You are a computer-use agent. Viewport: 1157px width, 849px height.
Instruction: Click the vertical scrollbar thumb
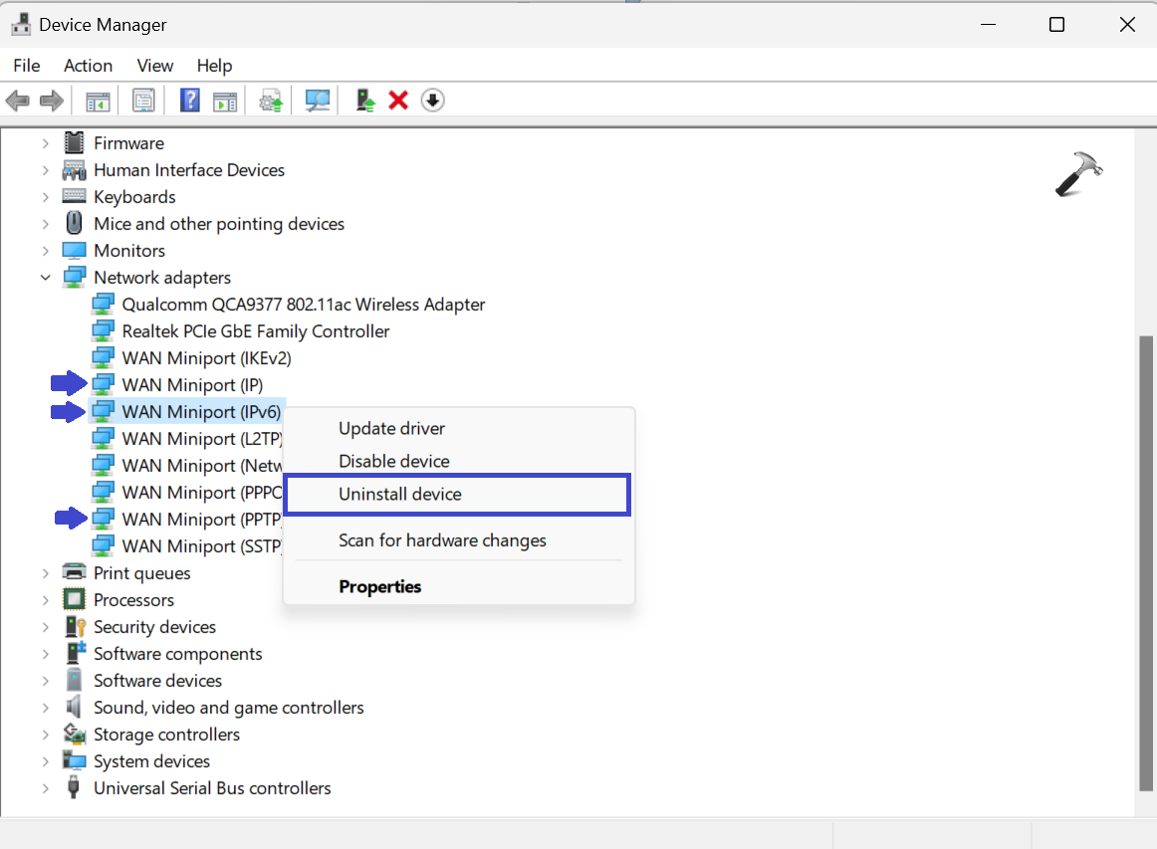coord(1146,562)
